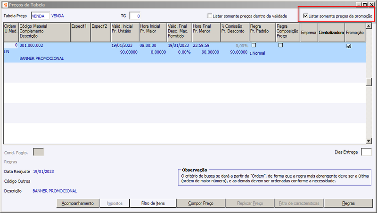Click the 1 Normal rule text
This screenshot has width=377, height=213.
point(257,53)
